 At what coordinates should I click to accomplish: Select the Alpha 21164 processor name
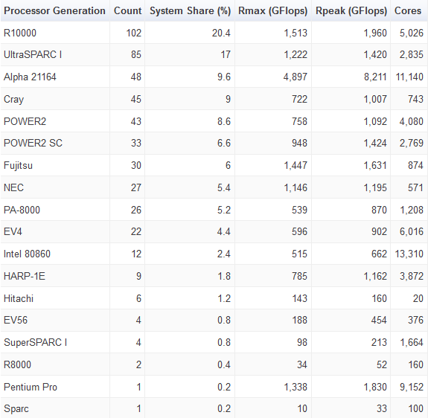(x=30, y=77)
